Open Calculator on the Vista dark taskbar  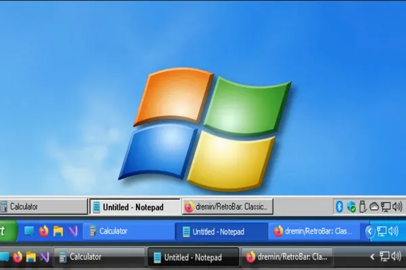click(99, 257)
